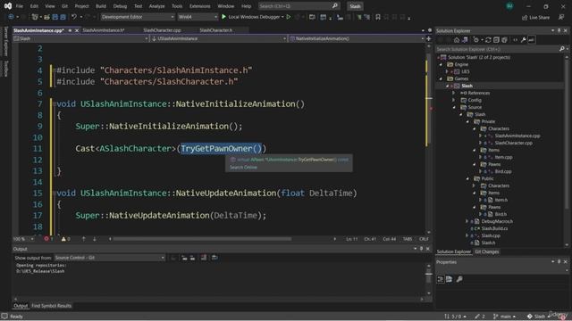Click editor horizontal scrollbar thumb
Viewport: 572px width, 321px height.
point(203,239)
